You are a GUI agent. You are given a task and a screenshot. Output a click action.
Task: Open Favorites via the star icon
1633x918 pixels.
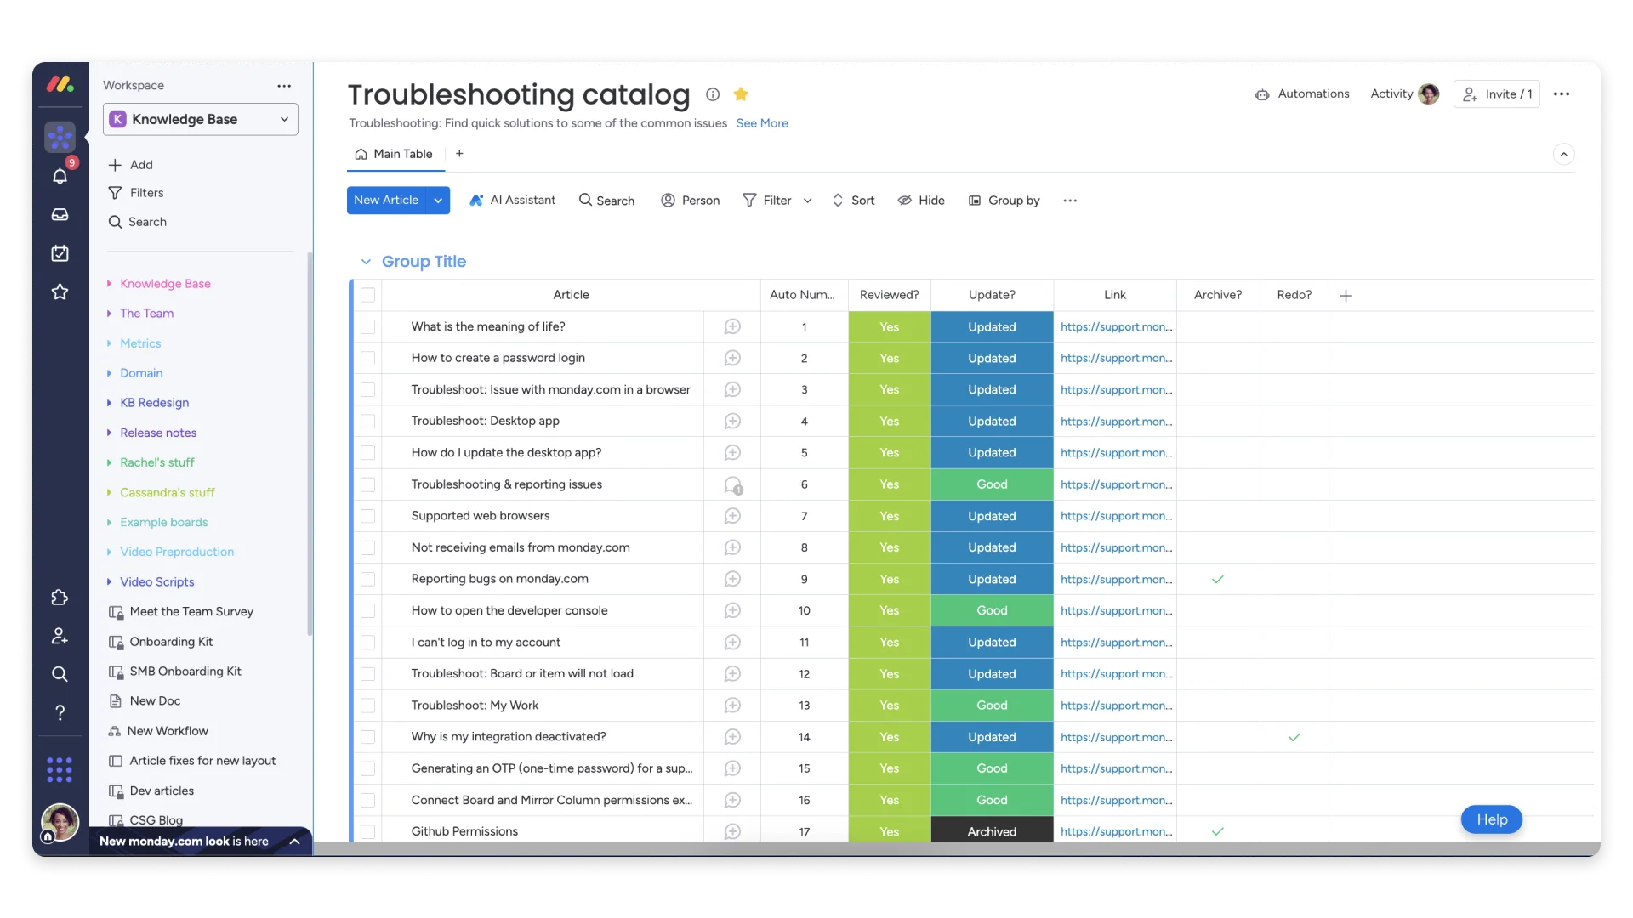[60, 292]
